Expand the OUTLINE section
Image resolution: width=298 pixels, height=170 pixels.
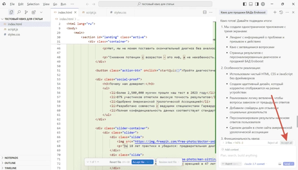(x=10, y=163)
